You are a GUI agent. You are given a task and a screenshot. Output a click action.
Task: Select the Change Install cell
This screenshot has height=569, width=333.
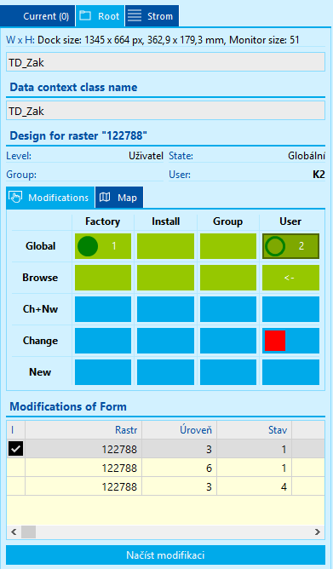(x=165, y=341)
